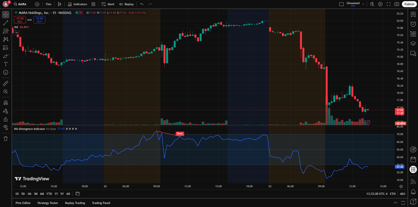The width and height of the screenshot is (418, 207).
Task: Change the candle chart style
Action: click(x=60, y=4)
